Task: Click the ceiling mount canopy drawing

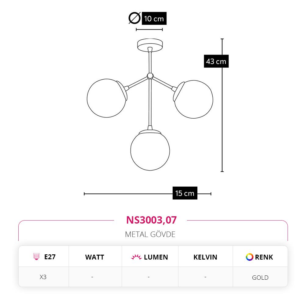Action: click(x=150, y=45)
